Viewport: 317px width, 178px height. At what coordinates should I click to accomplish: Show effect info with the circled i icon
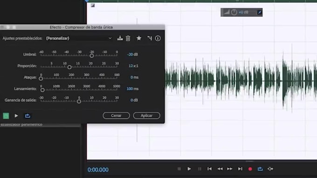point(158,38)
